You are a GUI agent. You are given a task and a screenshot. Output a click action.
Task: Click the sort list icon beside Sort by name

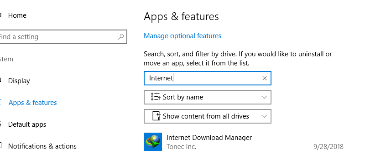coord(156,97)
